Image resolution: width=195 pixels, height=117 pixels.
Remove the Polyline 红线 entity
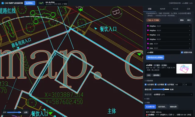[190, 35]
